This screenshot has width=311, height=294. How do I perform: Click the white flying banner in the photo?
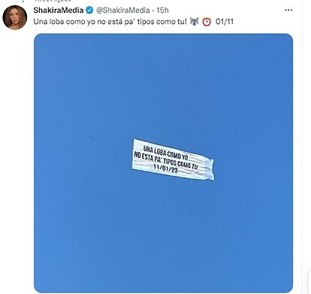click(173, 159)
